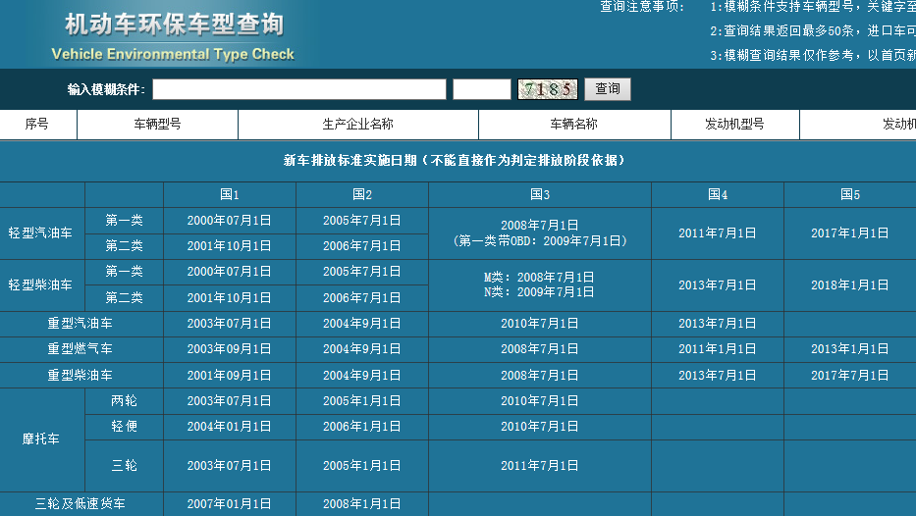The image size is (916, 516).
Task: Click the 查询 search button
Action: coord(608,88)
